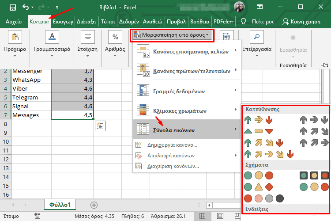
Task: Click the Save icon in title bar
Action: point(13,8)
